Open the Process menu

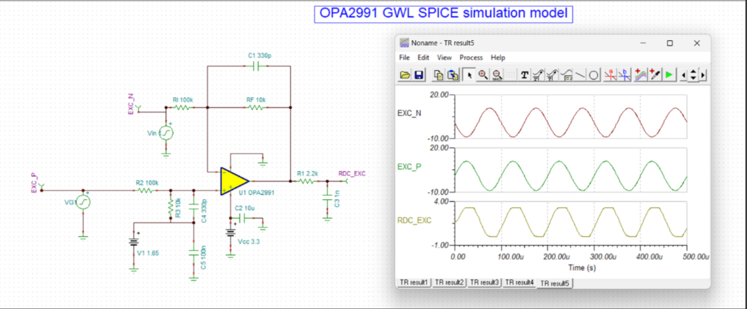point(471,58)
